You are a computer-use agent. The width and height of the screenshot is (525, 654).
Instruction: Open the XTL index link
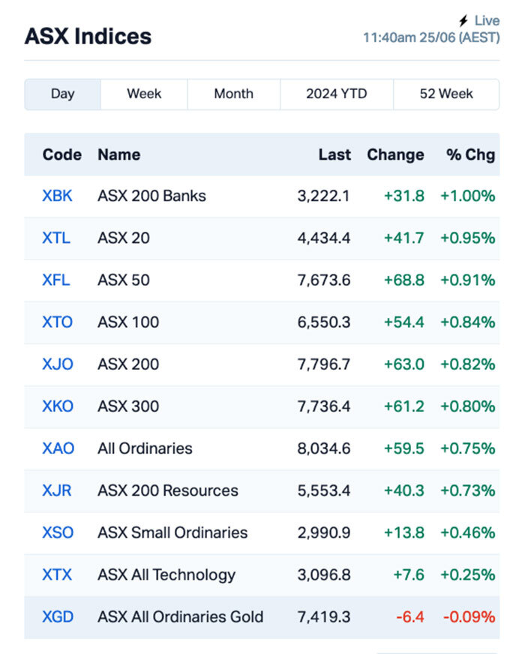point(56,238)
